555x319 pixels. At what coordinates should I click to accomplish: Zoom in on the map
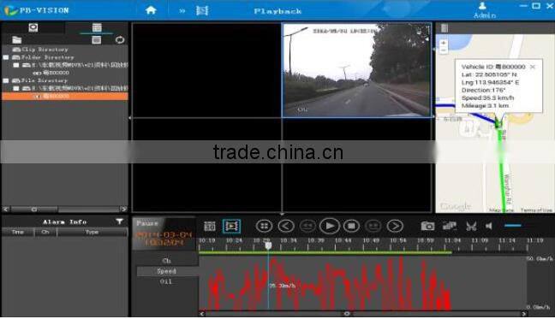(x=443, y=43)
